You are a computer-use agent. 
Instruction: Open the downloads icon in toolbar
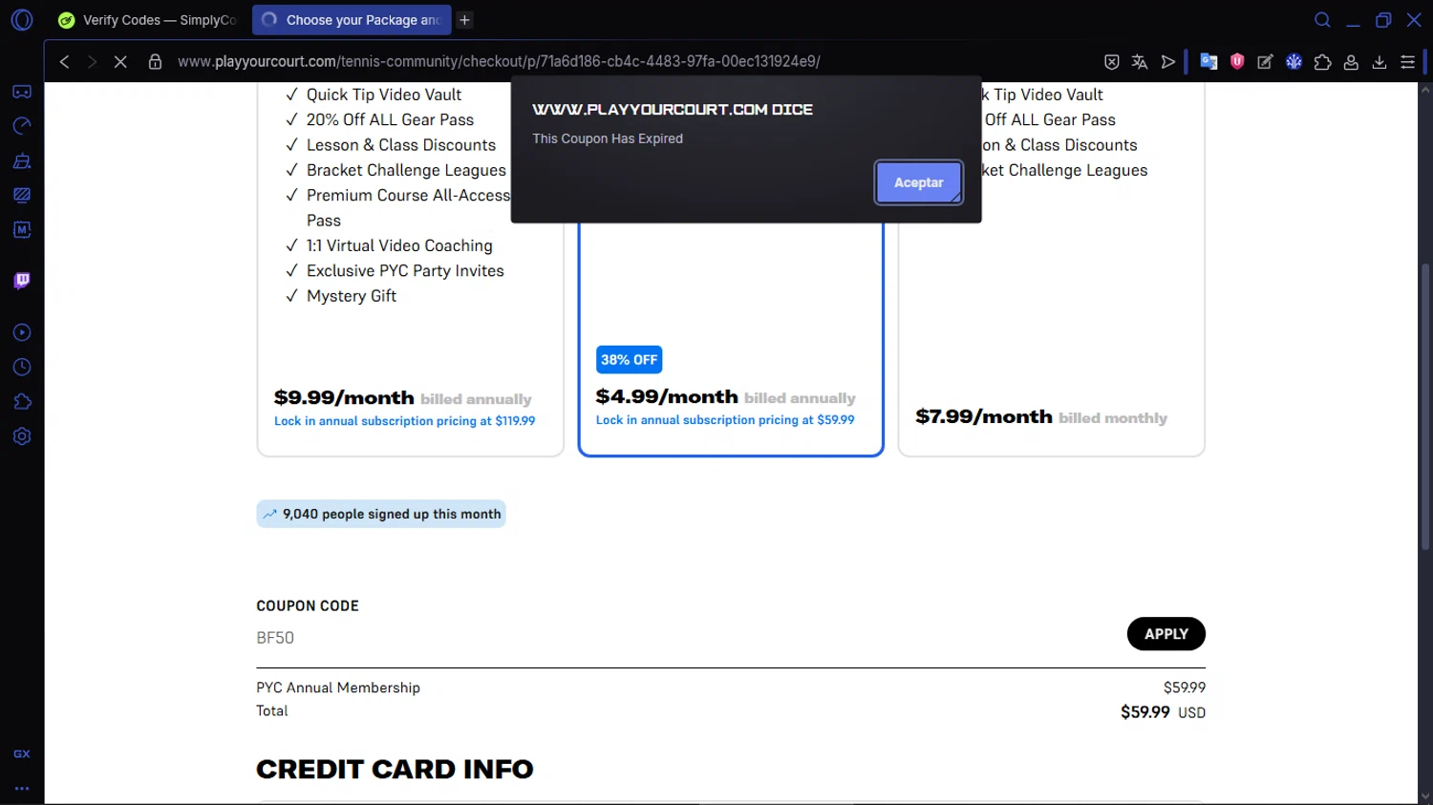[x=1379, y=62]
